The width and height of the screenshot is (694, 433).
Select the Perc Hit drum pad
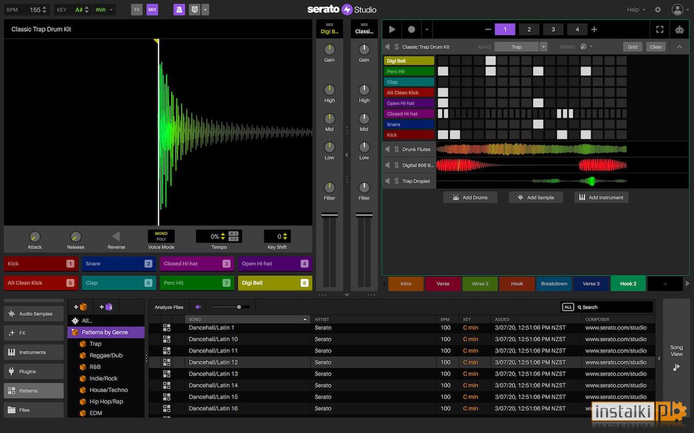pos(197,283)
